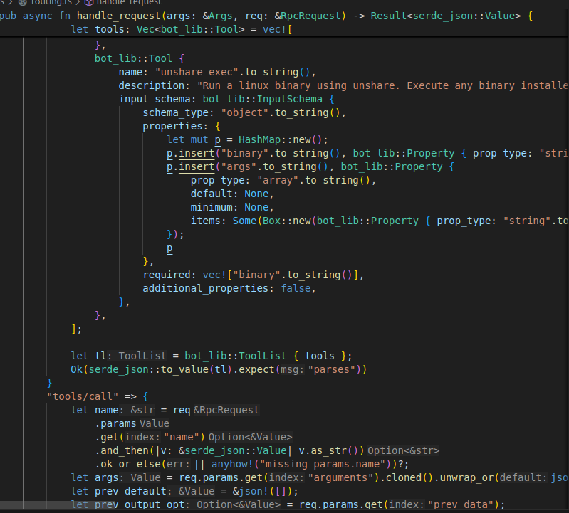Click the "unshare_exec" string literal

coord(197,72)
